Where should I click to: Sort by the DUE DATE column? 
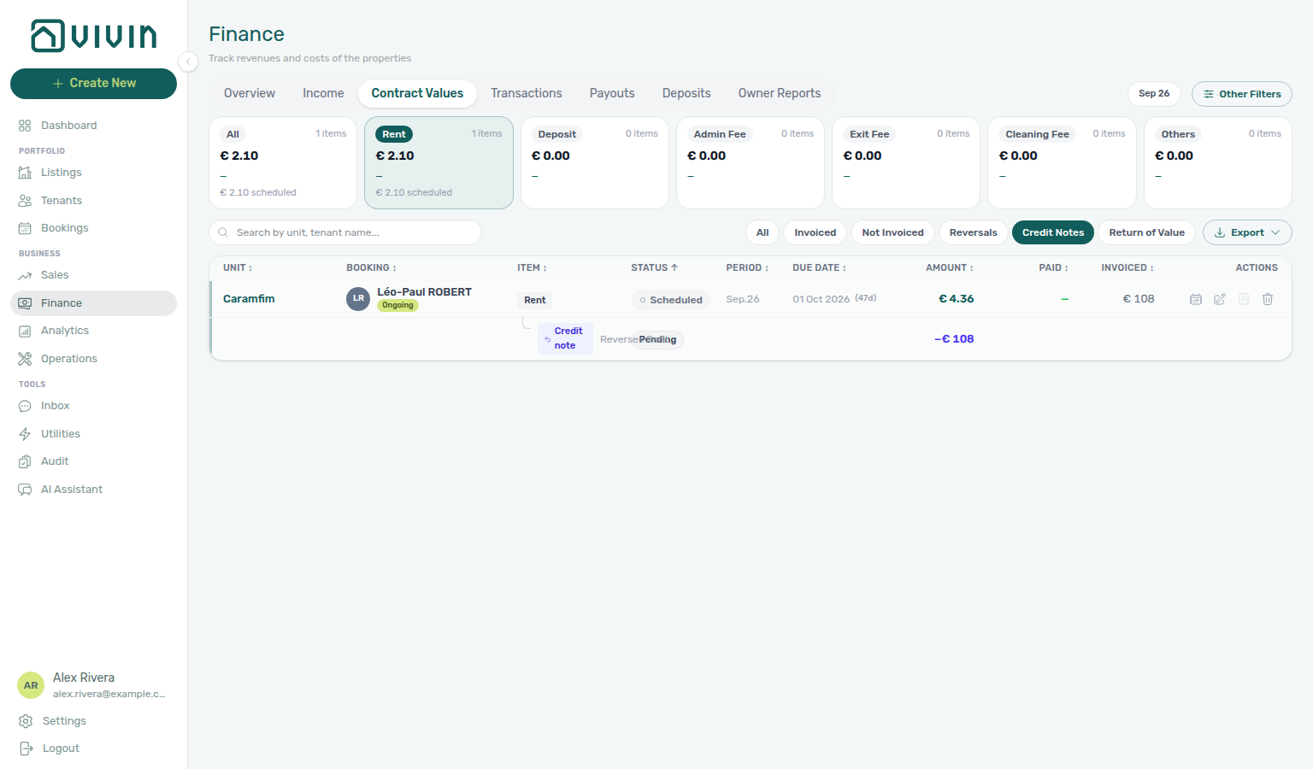tap(819, 268)
